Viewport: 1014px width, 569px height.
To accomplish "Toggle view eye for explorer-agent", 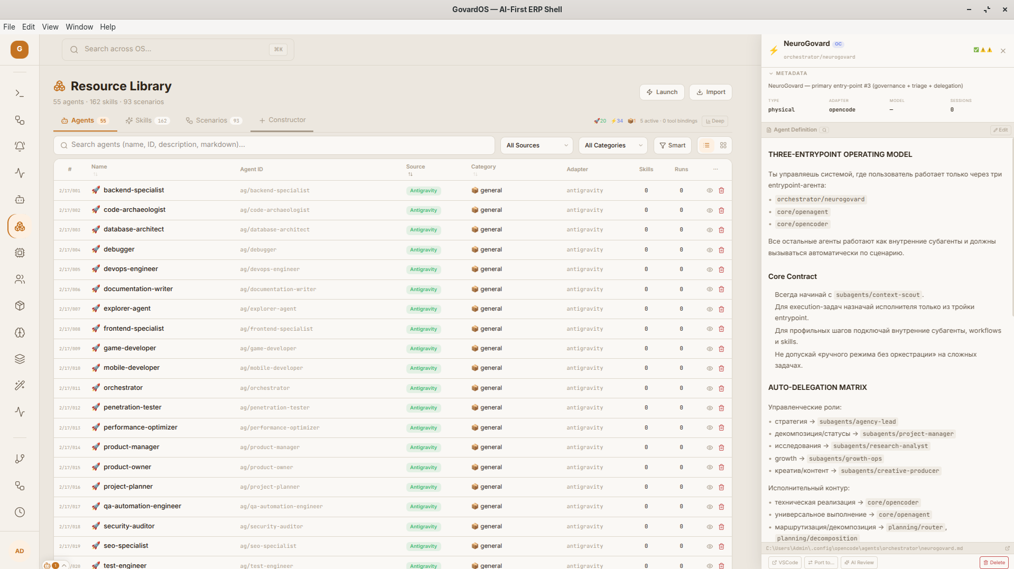I will [x=710, y=309].
